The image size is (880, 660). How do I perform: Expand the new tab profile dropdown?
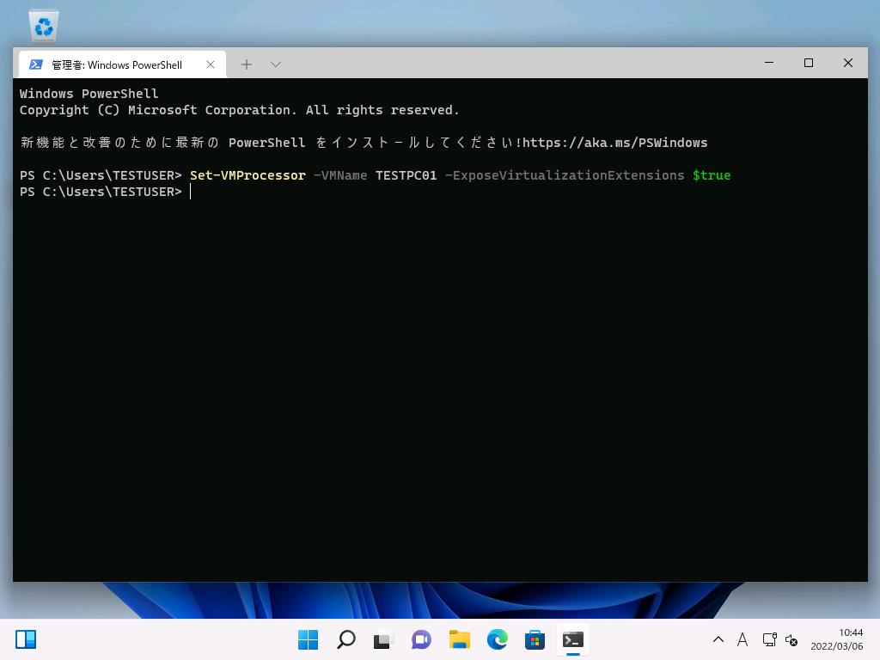(x=276, y=64)
